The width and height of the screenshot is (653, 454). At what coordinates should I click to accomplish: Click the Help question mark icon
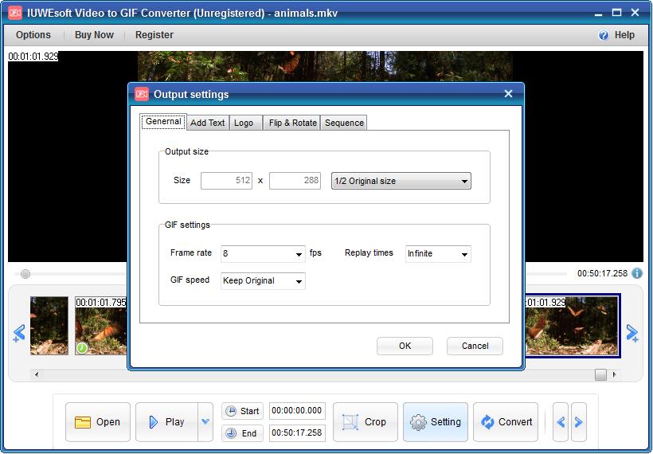[604, 35]
